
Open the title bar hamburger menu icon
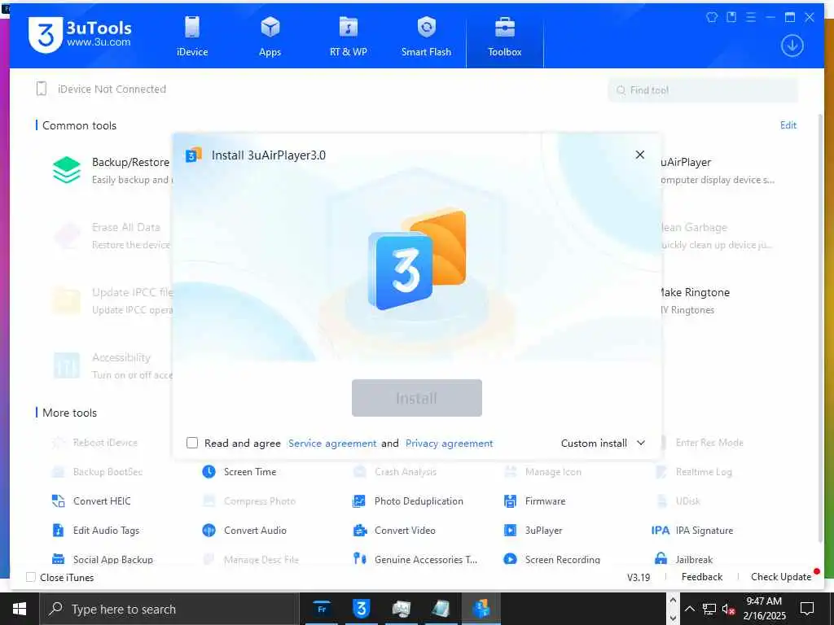click(x=750, y=17)
